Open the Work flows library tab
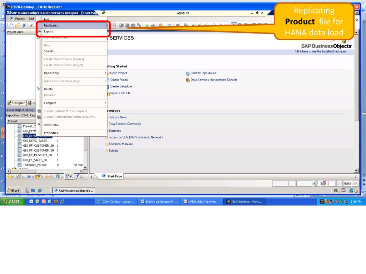366x274 pixels. pyautogui.click(x=30, y=177)
